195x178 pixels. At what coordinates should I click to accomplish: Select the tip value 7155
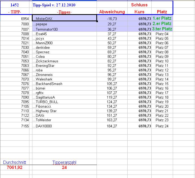pyautogui.click(x=15, y=125)
